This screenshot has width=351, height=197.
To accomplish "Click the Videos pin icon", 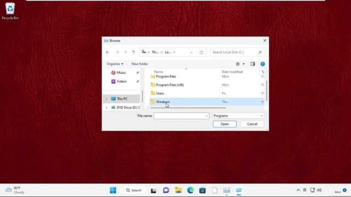I will 138,82.
